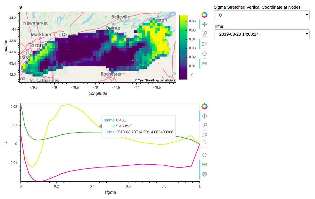Viewport: 315px width, 199px height.
Task: Open the Sigma Stretched Vertical Coordinate dropdown
Action: coord(261,15)
